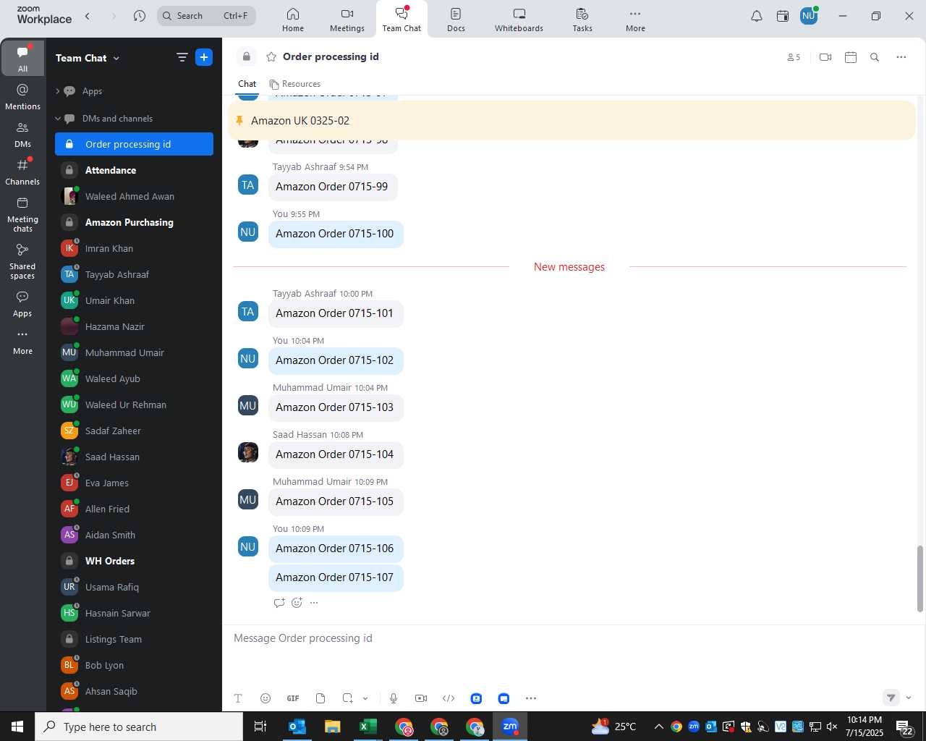Image resolution: width=926 pixels, height=741 pixels.
Task: Go back with the left arrow
Action: (x=88, y=16)
